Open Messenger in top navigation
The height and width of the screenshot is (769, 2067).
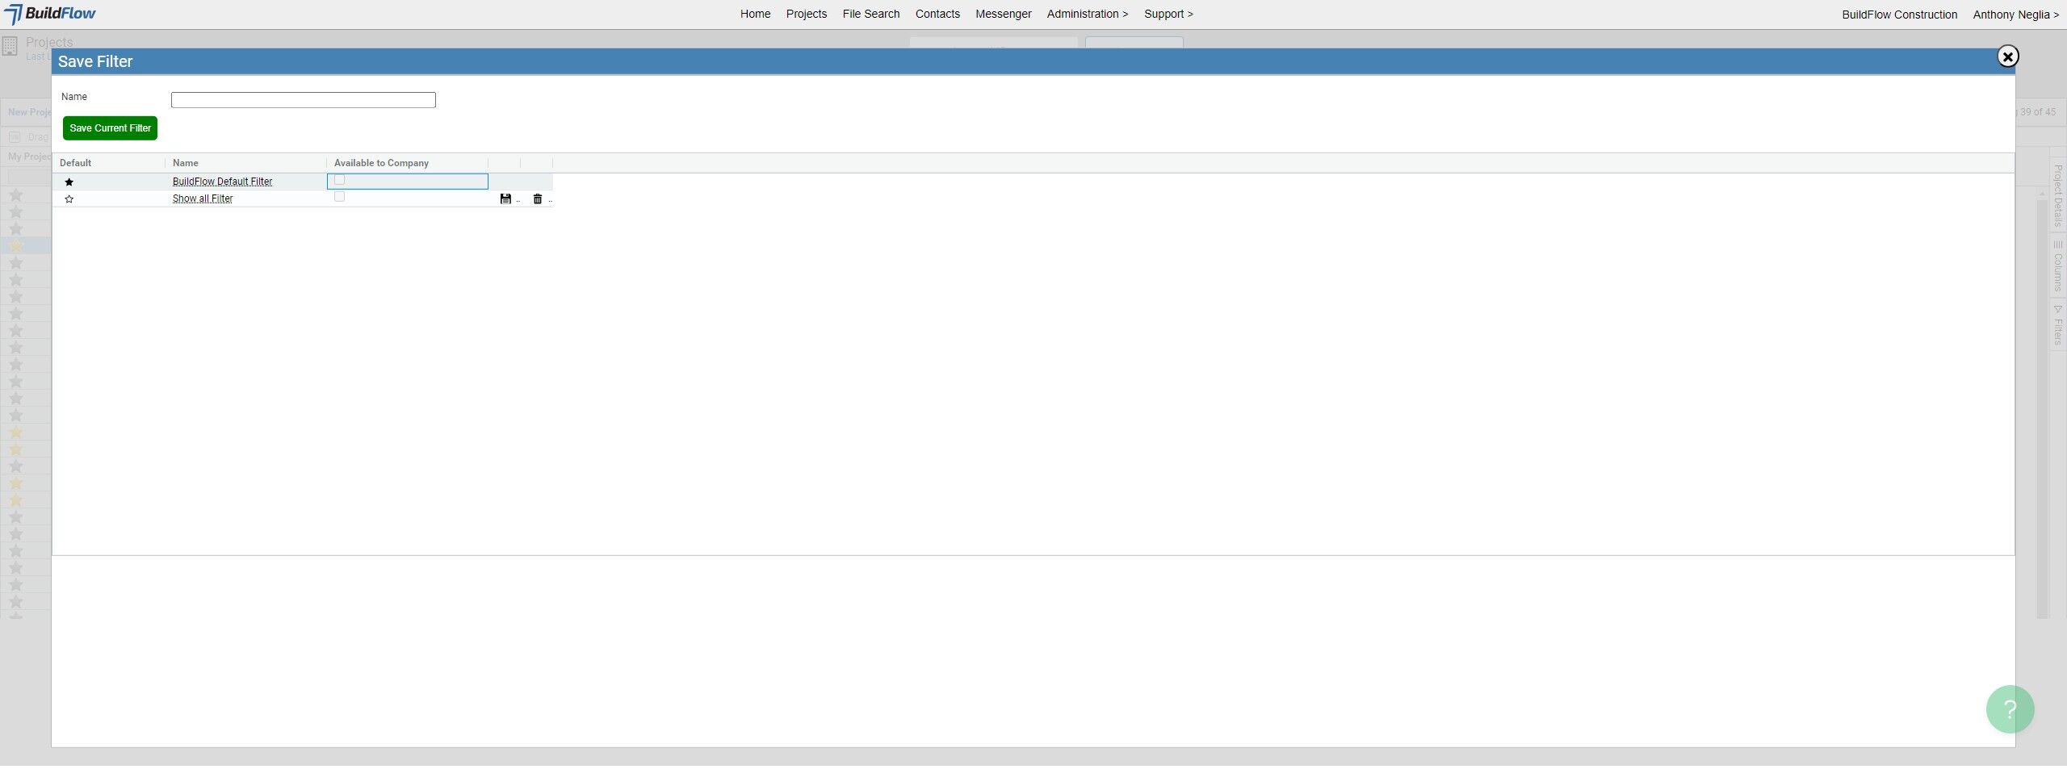1003,14
